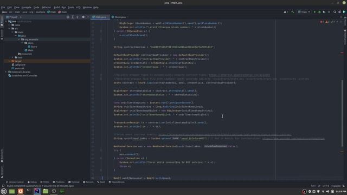
Task: Open the Debug tool window
Action: pos(32,182)
